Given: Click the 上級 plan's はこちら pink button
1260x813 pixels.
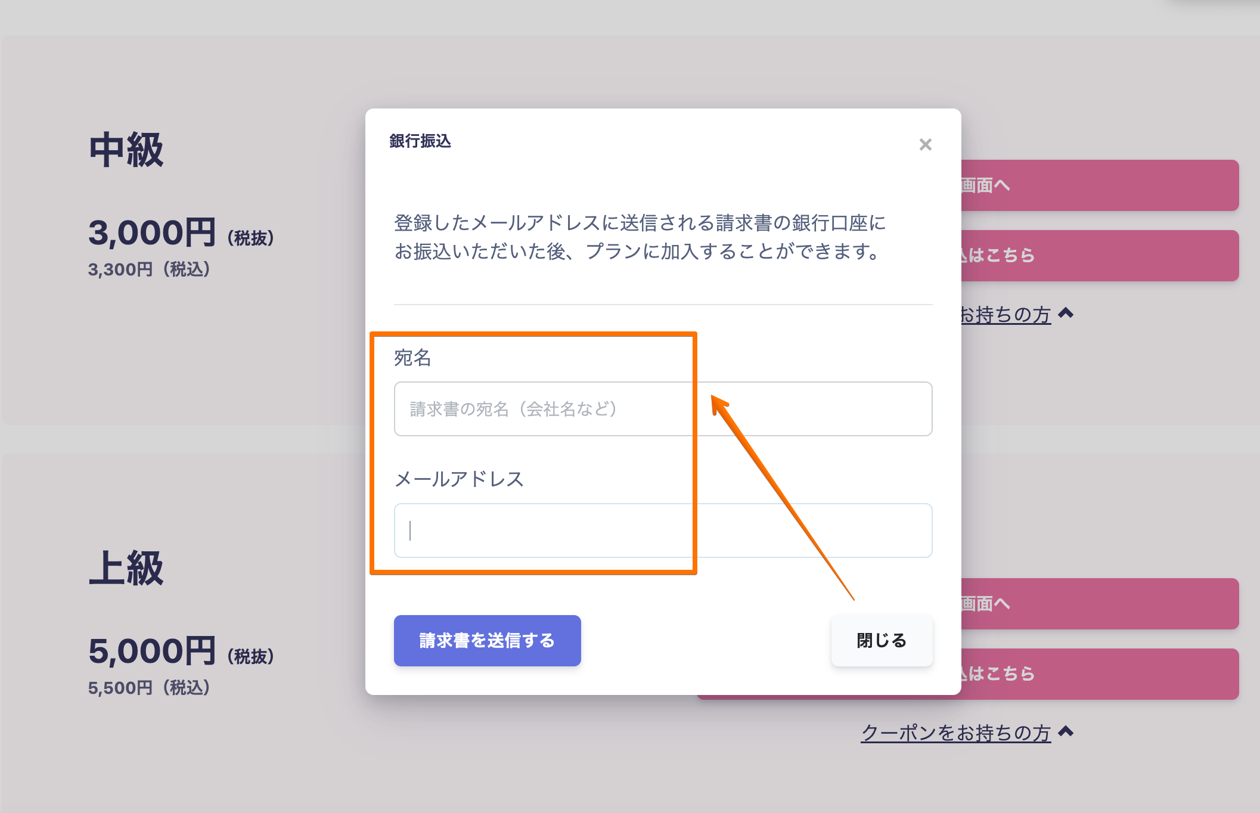Looking at the screenshot, I should coord(1100,674).
